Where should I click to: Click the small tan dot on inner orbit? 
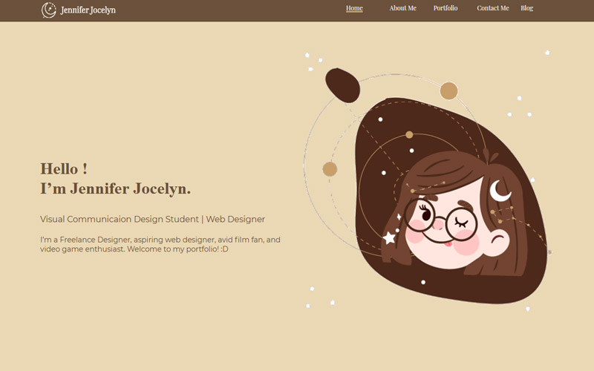pos(409,135)
